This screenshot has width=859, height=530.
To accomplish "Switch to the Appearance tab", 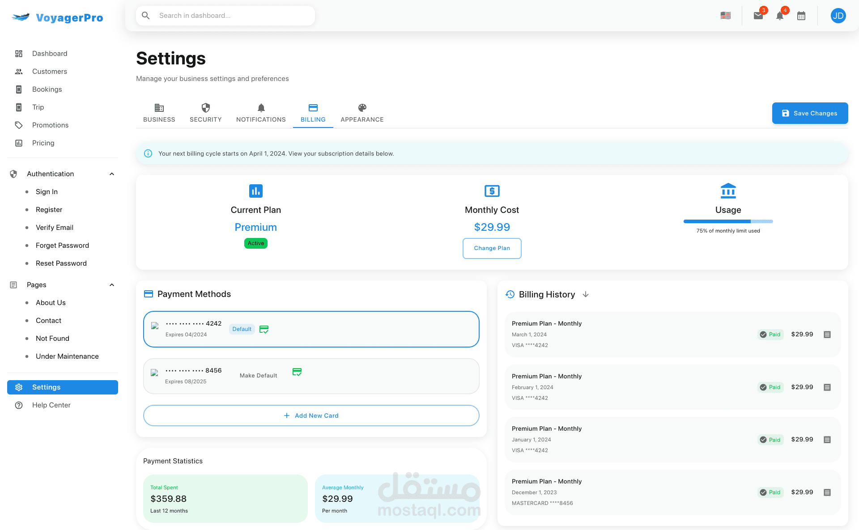I will pos(362,113).
